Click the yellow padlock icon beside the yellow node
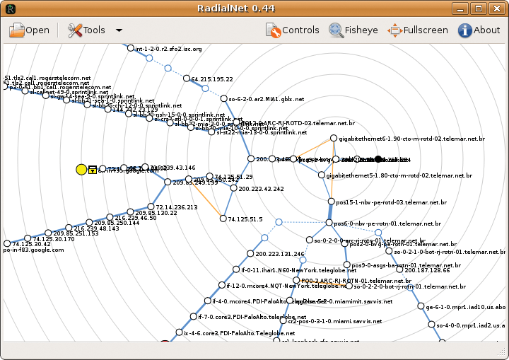The image size is (509, 360). tap(93, 169)
